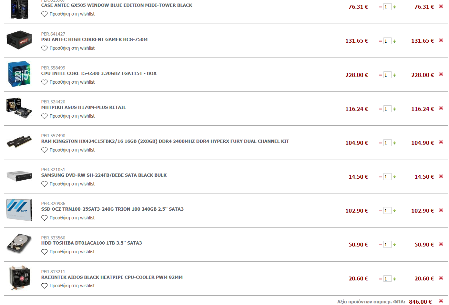The height and width of the screenshot is (305, 449).
Task: Delete the Samsung DVD-RW from the cart
Action: pos(441,176)
